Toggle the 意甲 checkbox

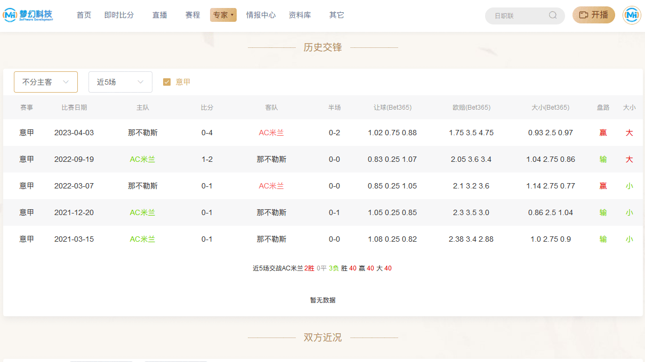pyautogui.click(x=167, y=82)
